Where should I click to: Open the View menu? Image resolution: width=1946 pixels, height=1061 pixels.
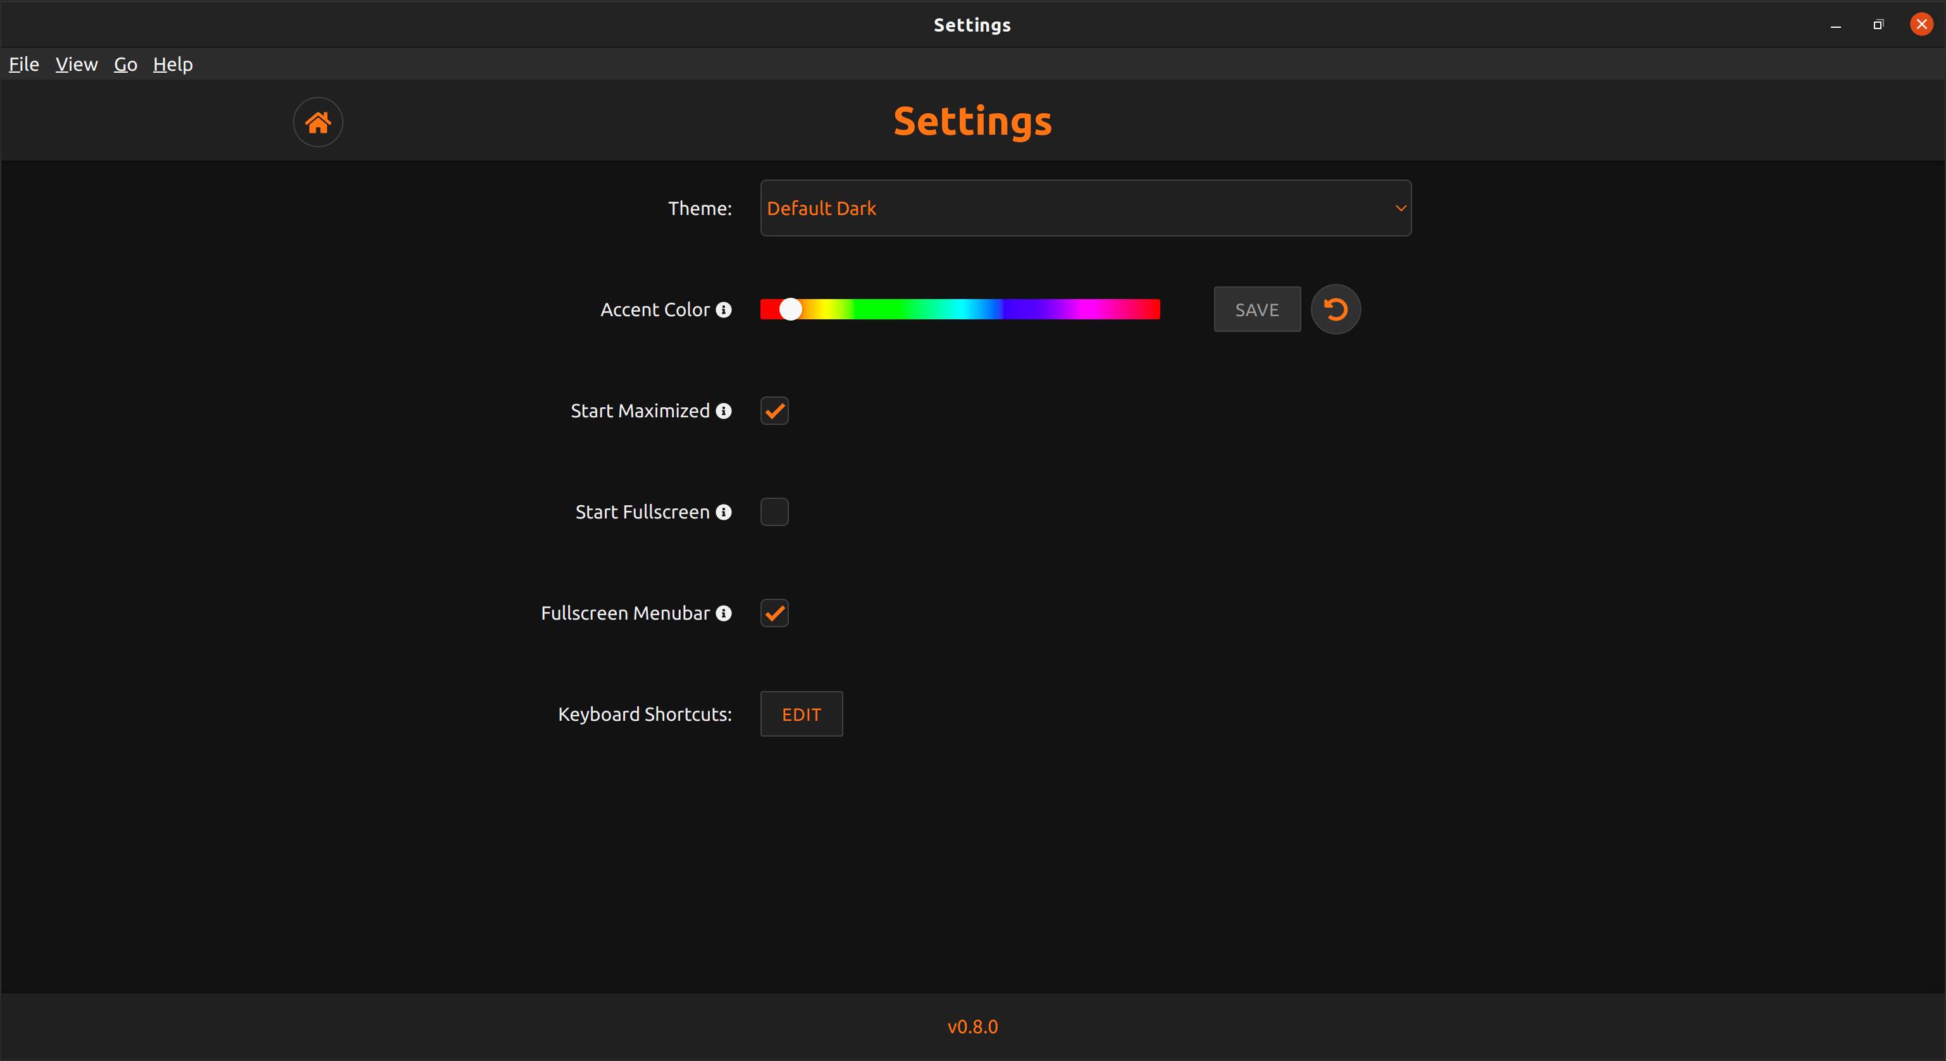pyautogui.click(x=77, y=64)
